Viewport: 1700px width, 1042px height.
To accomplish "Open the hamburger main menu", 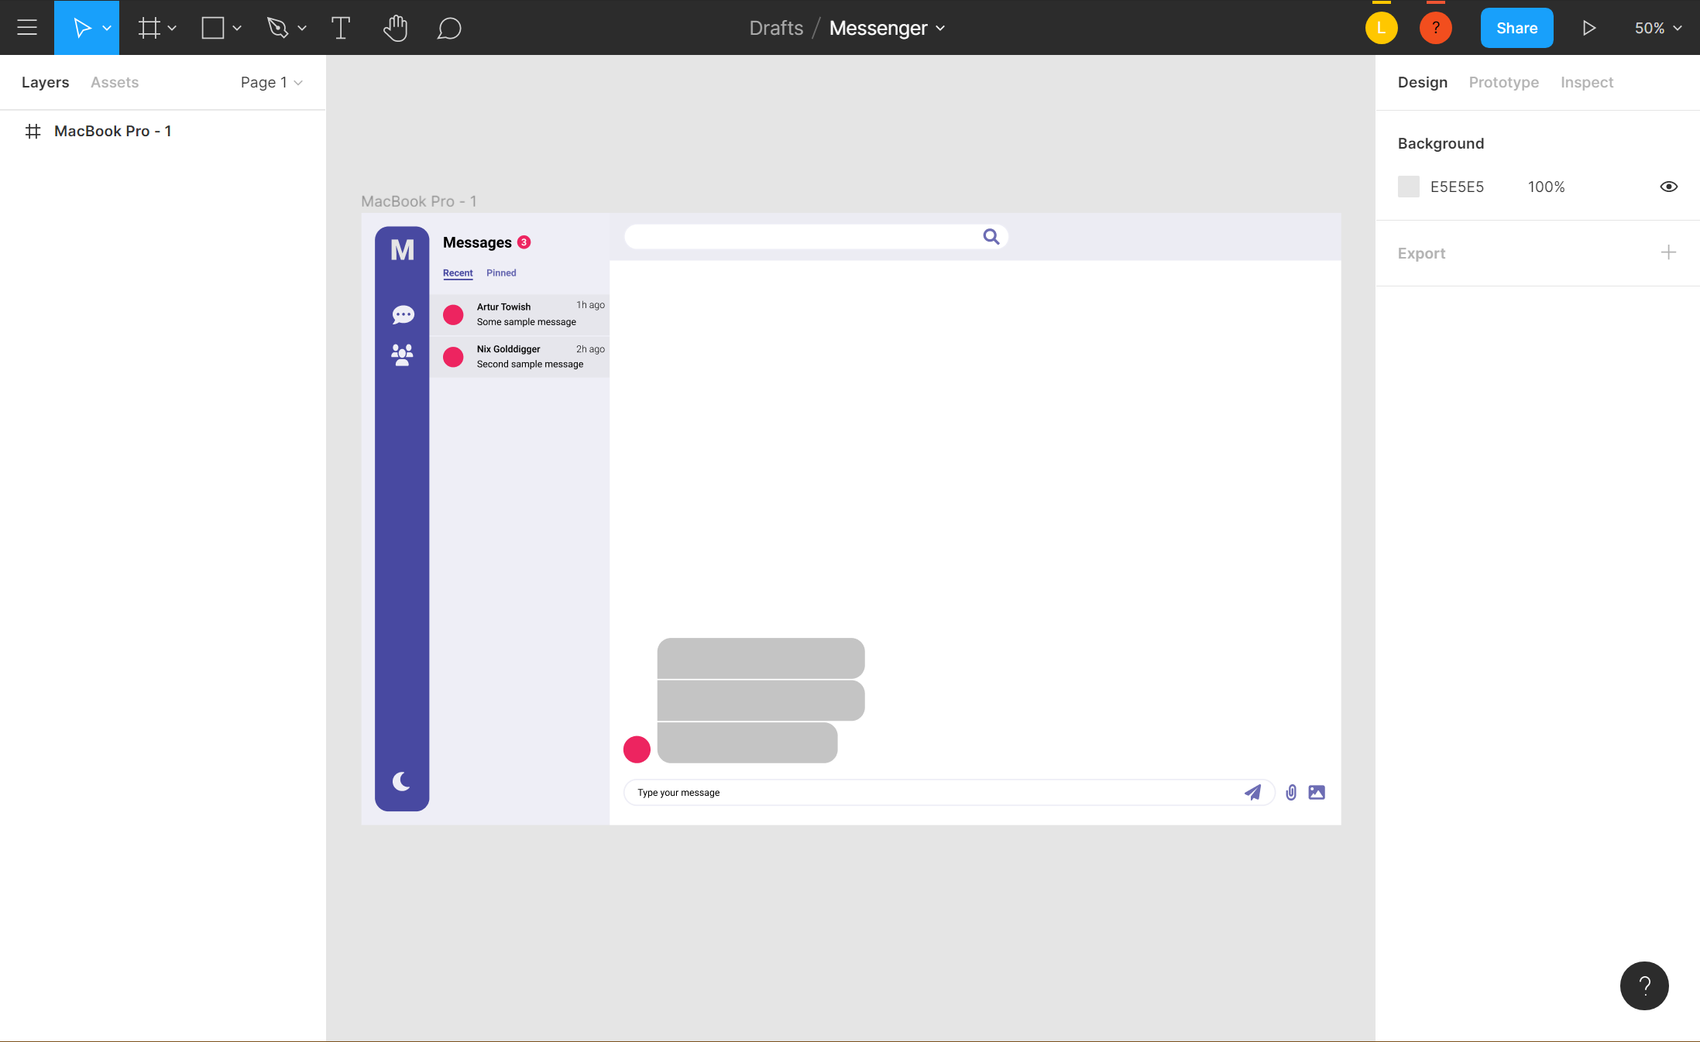I will point(27,28).
